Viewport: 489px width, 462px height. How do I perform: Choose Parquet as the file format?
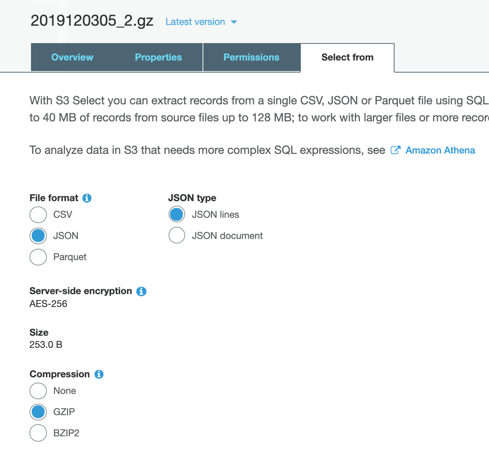pos(38,257)
